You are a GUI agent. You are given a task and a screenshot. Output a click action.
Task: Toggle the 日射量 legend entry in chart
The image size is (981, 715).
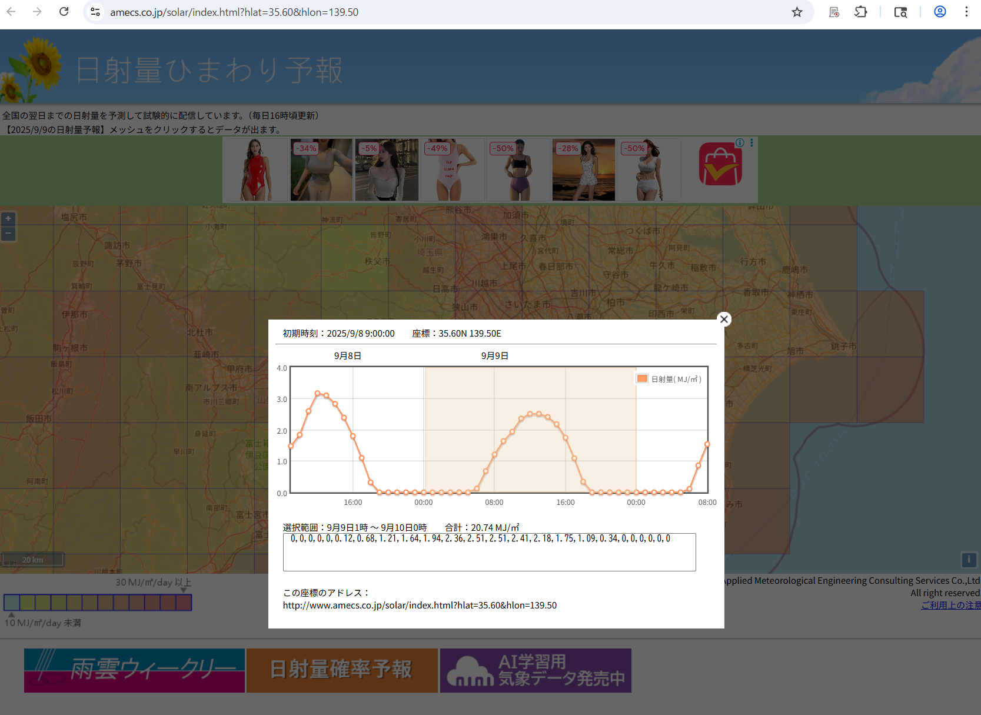pos(669,379)
